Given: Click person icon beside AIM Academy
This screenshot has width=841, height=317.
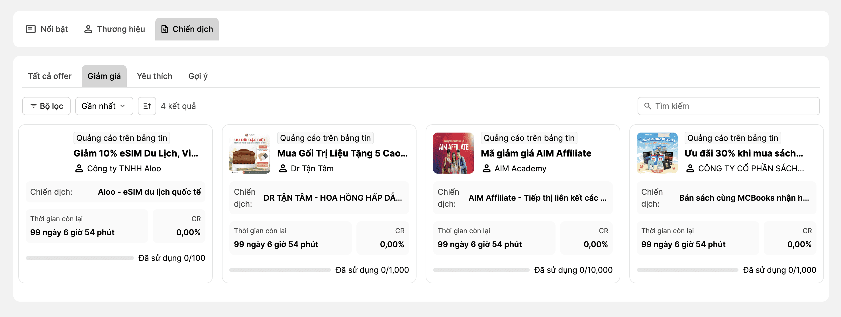Looking at the screenshot, I should pos(486,168).
